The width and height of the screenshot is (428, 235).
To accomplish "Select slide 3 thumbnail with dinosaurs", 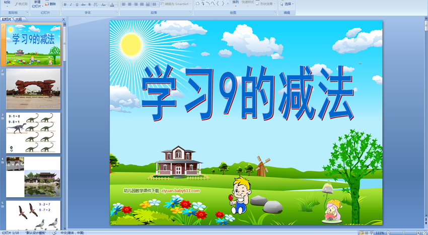I will (x=33, y=133).
